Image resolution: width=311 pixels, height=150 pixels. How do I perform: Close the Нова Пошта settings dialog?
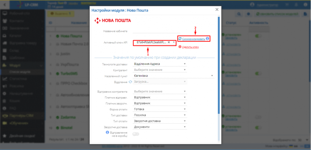(x=217, y=9)
